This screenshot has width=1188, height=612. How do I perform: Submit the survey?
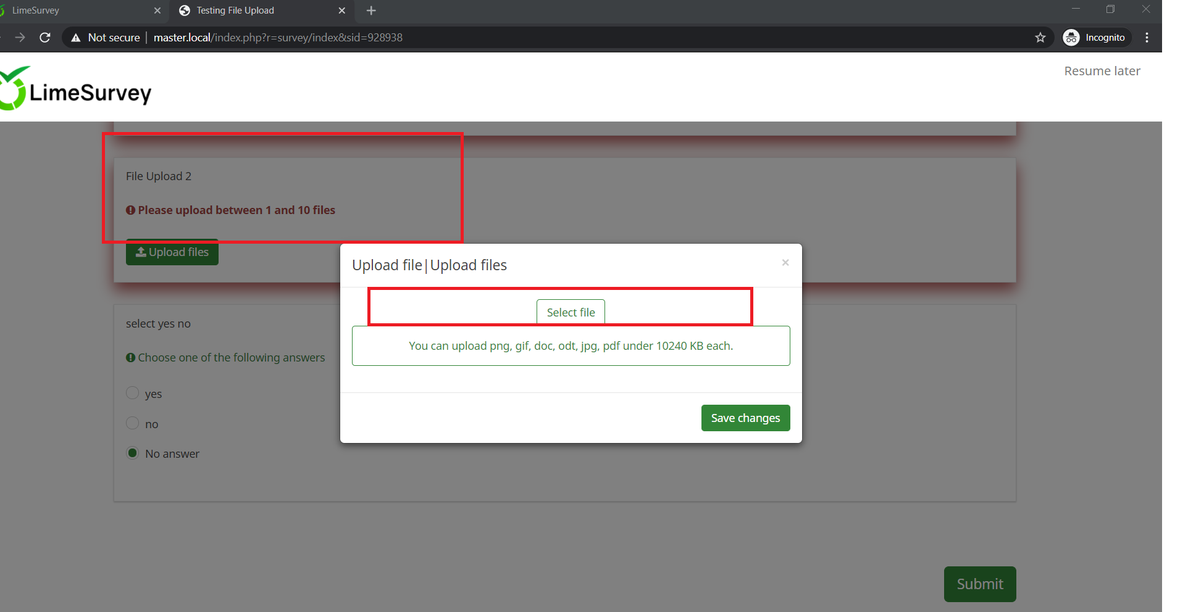[x=980, y=584]
